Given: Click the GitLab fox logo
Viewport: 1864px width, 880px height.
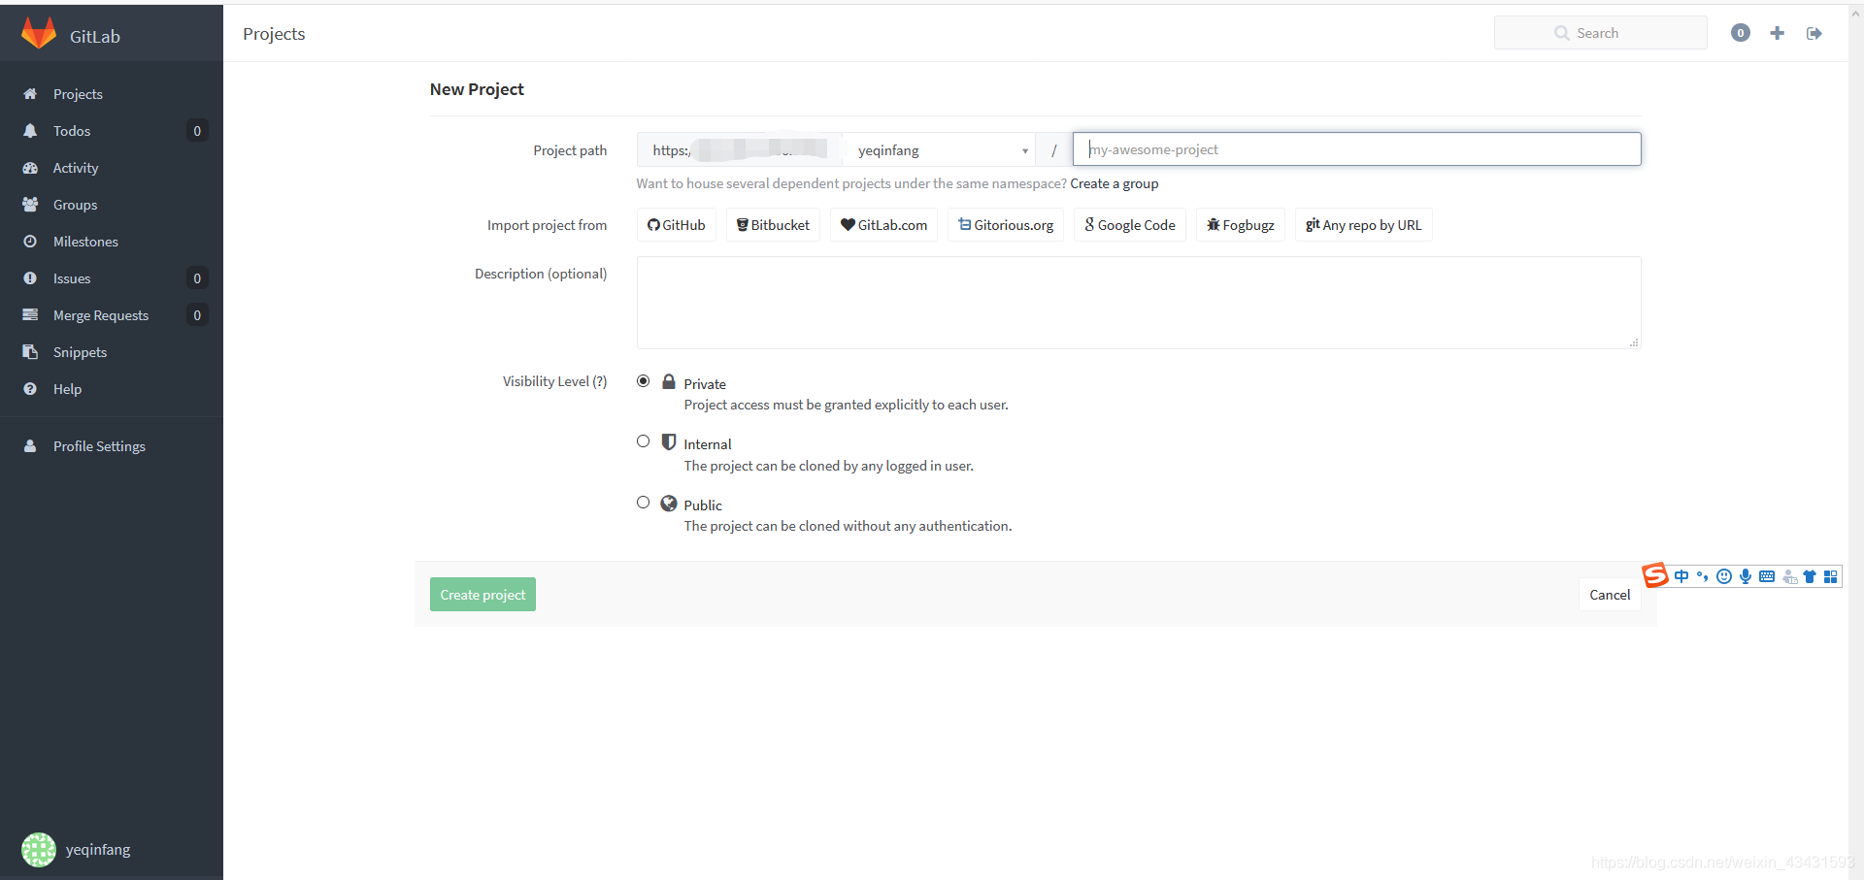Looking at the screenshot, I should click(x=39, y=34).
